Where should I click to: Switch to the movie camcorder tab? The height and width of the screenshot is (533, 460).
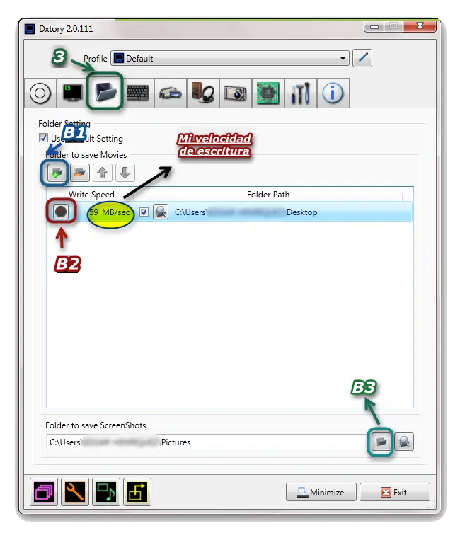[171, 93]
